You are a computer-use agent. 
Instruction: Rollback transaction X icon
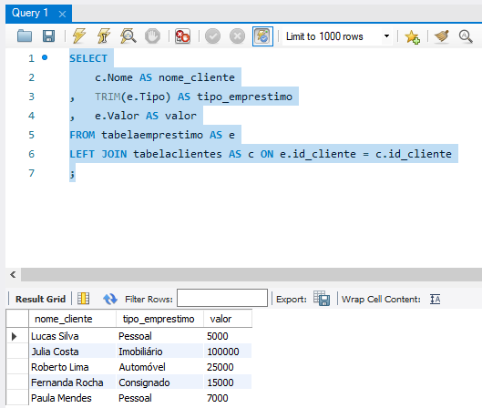(x=237, y=36)
